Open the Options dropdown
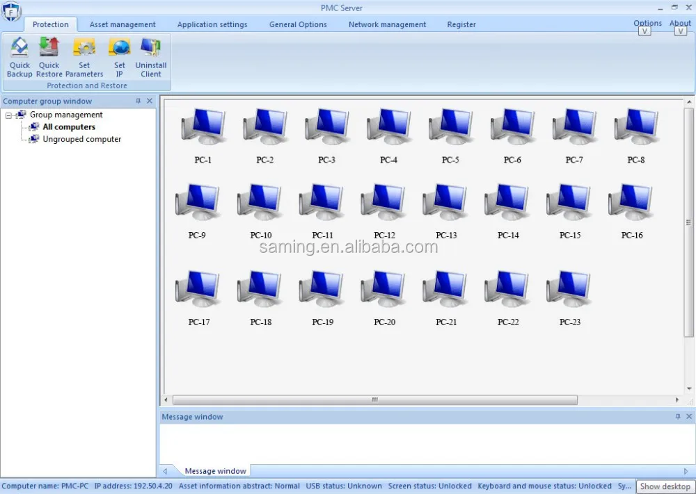 click(x=647, y=24)
